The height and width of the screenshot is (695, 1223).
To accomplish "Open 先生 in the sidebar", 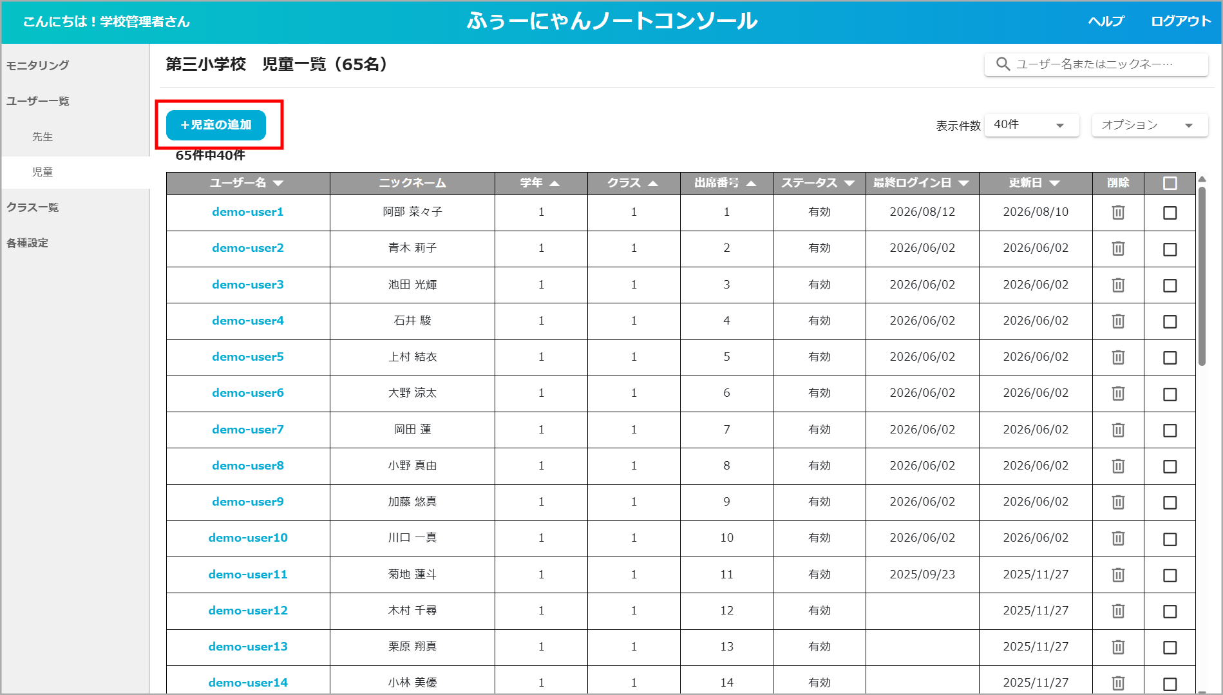I will point(43,137).
